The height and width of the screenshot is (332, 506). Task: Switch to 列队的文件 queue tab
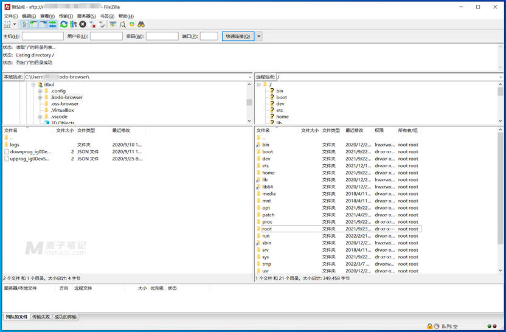coord(16,317)
